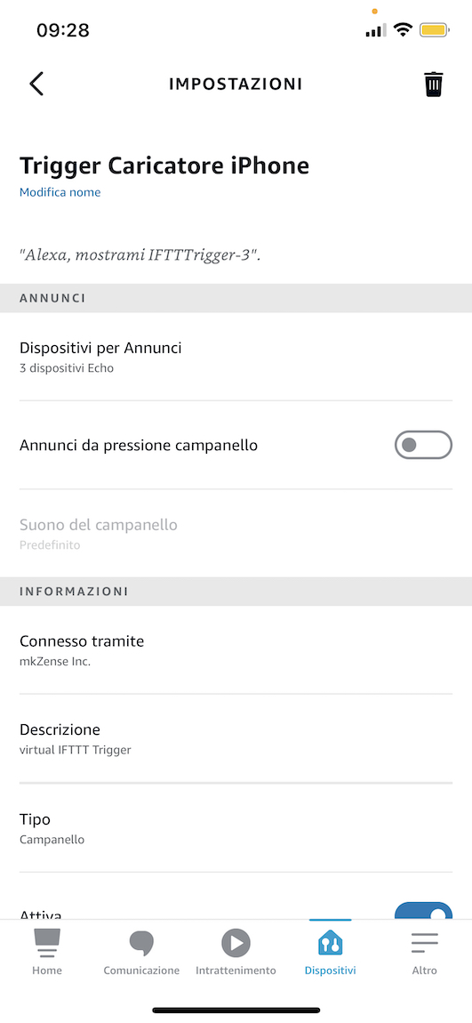Viewport: 472px width, 1023px height.
Task: Enable Annunci da pressione campanello switch
Action: coord(423,445)
